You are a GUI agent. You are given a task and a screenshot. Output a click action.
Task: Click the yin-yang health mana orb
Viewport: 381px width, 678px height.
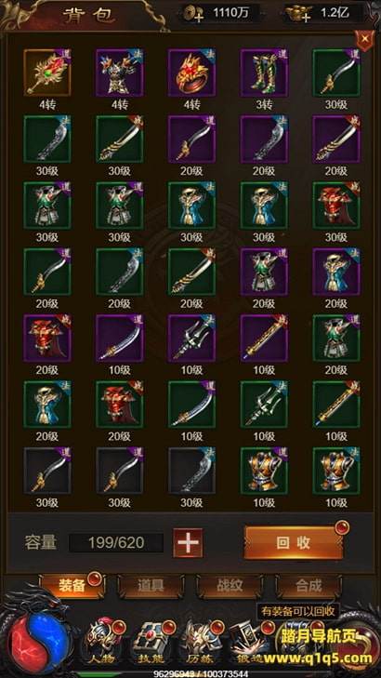pyautogui.click(x=40, y=640)
